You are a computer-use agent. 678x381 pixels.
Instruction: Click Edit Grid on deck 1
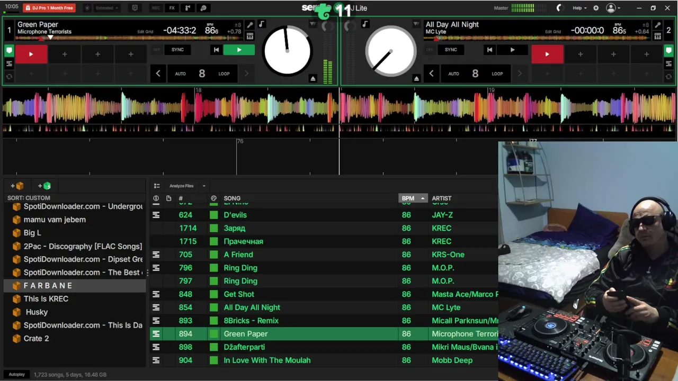[x=145, y=32]
